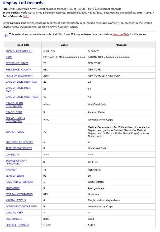Click YEAR OF BIRTH link
The image size is (160, 232).
[x=15, y=176]
